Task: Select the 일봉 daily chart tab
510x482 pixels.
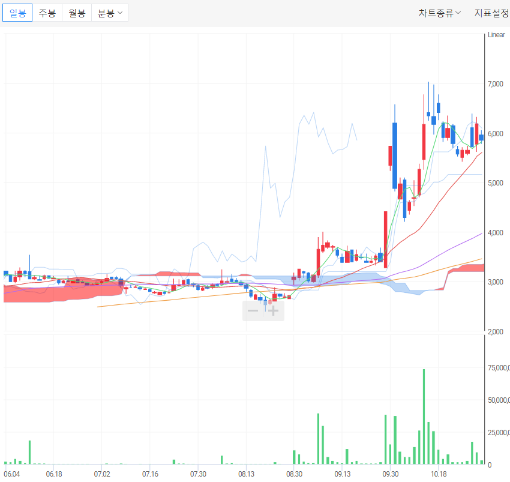Action: click(x=17, y=13)
